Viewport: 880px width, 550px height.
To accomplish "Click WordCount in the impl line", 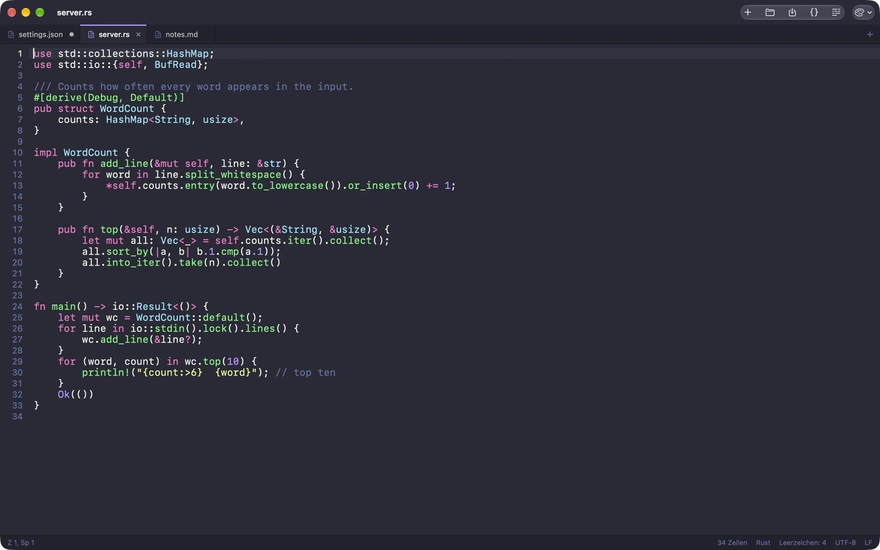I will pyautogui.click(x=91, y=152).
